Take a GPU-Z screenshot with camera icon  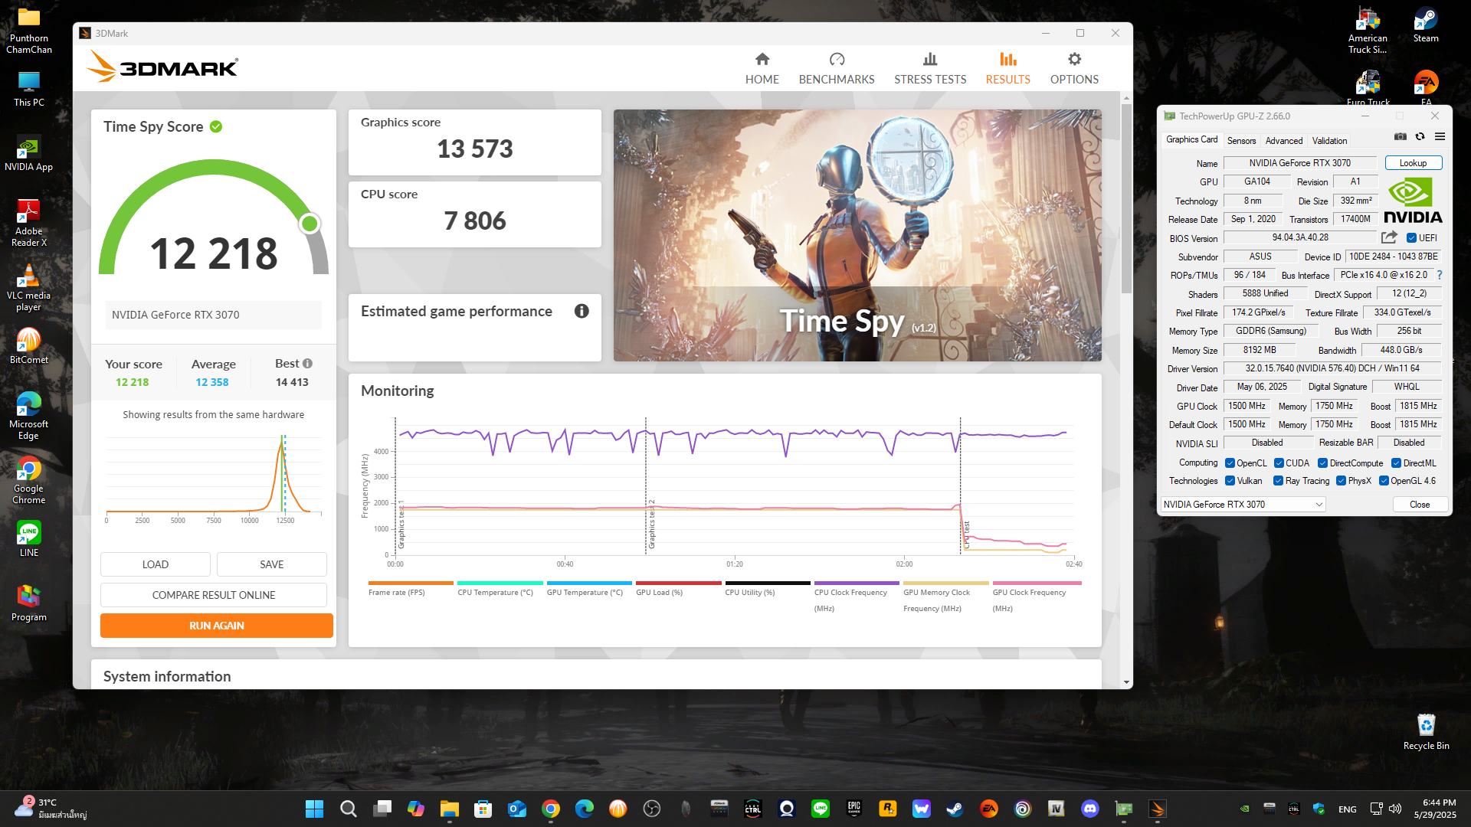coord(1400,136)
